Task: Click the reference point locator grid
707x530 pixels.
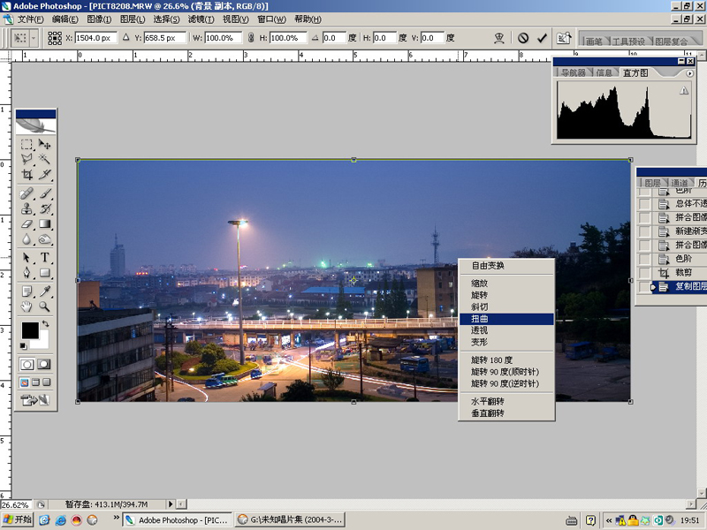Action: tap(55, 38)
